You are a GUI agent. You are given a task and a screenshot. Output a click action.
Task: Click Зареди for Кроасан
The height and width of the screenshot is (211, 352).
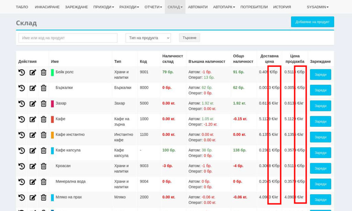click(x=320, y=168)
